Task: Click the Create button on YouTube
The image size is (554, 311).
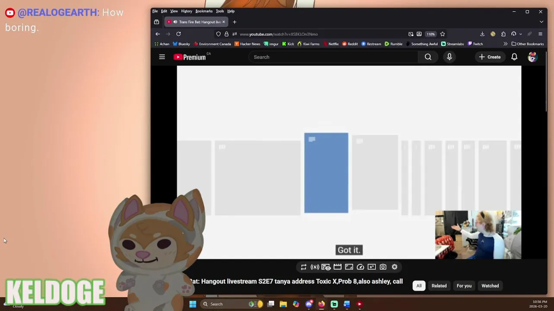Action: (x=490, y=57)
